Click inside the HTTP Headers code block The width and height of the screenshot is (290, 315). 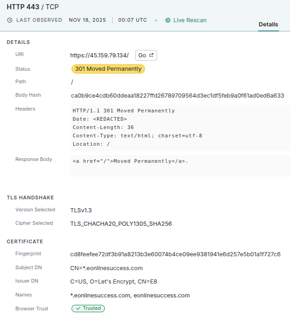click(x=179, y=127)
